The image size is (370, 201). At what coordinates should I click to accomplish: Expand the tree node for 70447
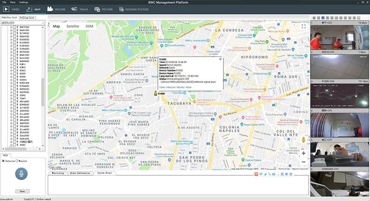click(11, 98)
